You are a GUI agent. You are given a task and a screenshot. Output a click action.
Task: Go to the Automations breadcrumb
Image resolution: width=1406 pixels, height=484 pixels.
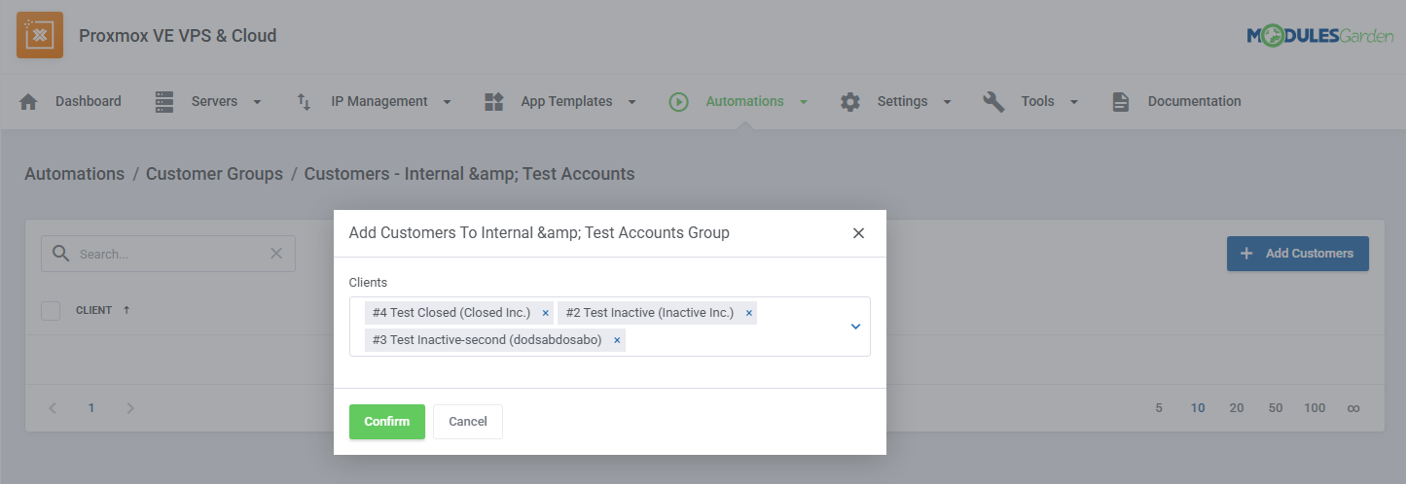[x=75, y=174]
